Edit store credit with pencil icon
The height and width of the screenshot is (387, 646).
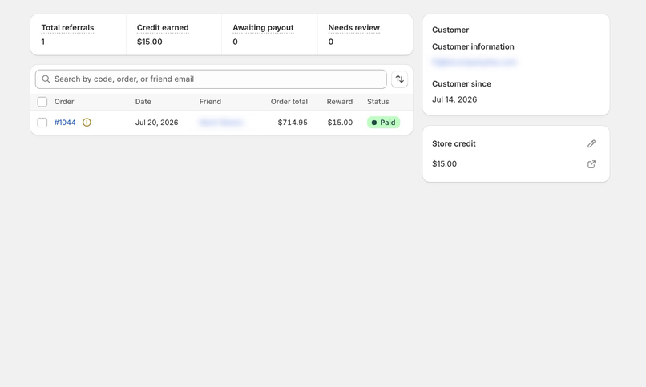[591, 143]
